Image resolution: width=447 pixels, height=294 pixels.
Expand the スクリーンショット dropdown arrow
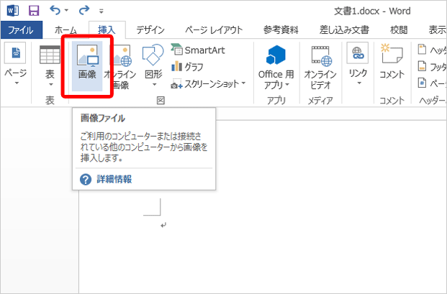243,83
